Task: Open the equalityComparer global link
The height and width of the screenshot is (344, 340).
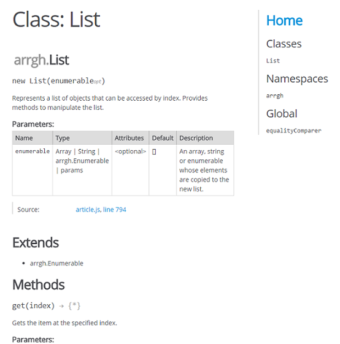Action: pos(293,131)
